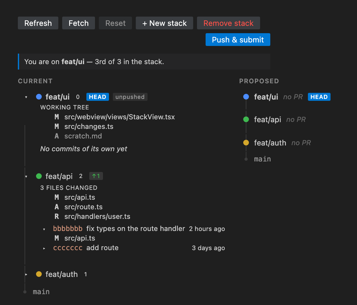Click the main base dot in Current
This screenshot has height=305, width=357.
25,292
